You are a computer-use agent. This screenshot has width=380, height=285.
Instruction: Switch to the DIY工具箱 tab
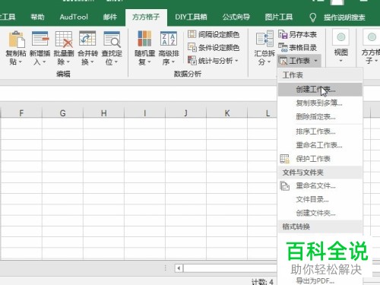(x=191, y=17)
